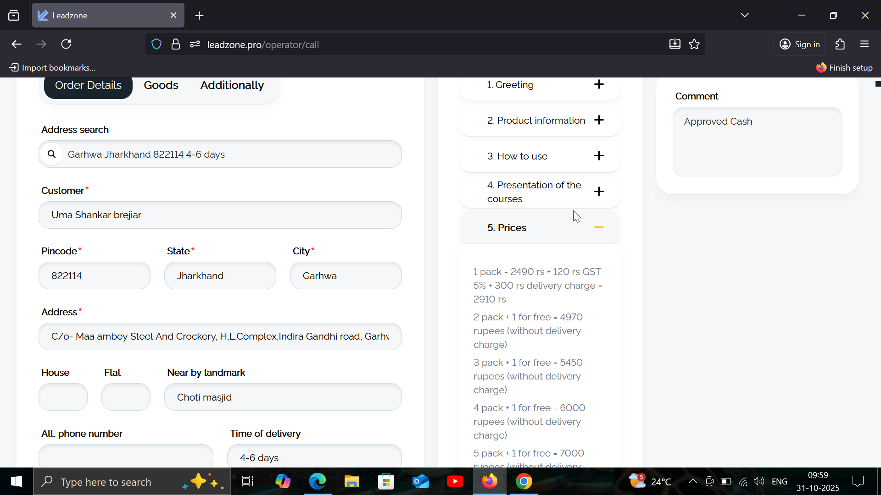Expand Presentation of the courses section
881x495 pixels.
click(x=599, y=192)
